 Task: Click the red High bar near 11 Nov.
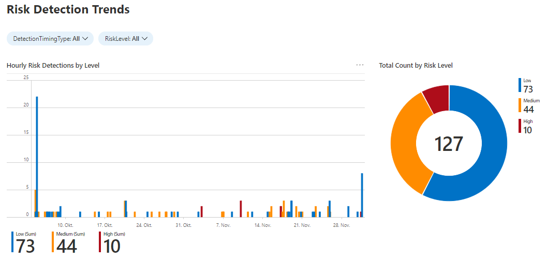pos(241,209)
